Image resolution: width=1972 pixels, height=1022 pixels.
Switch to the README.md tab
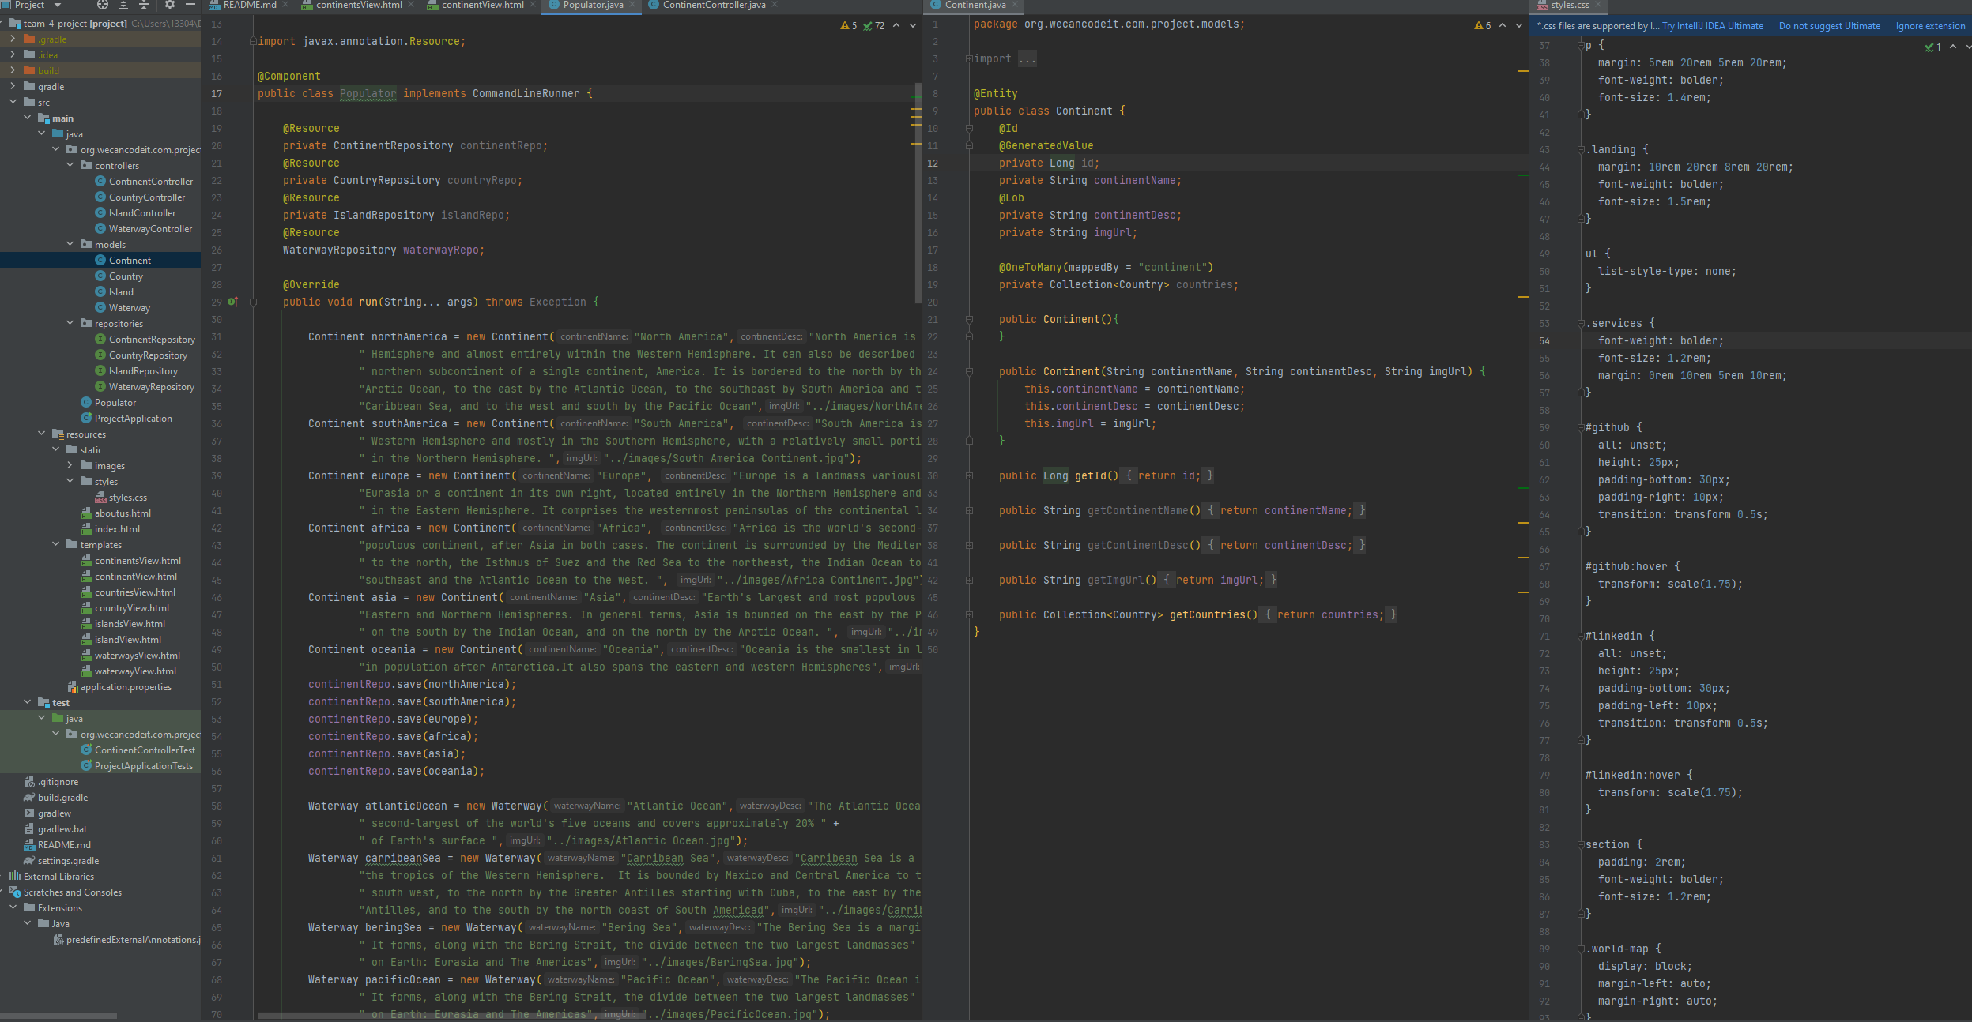click(249, 5)
